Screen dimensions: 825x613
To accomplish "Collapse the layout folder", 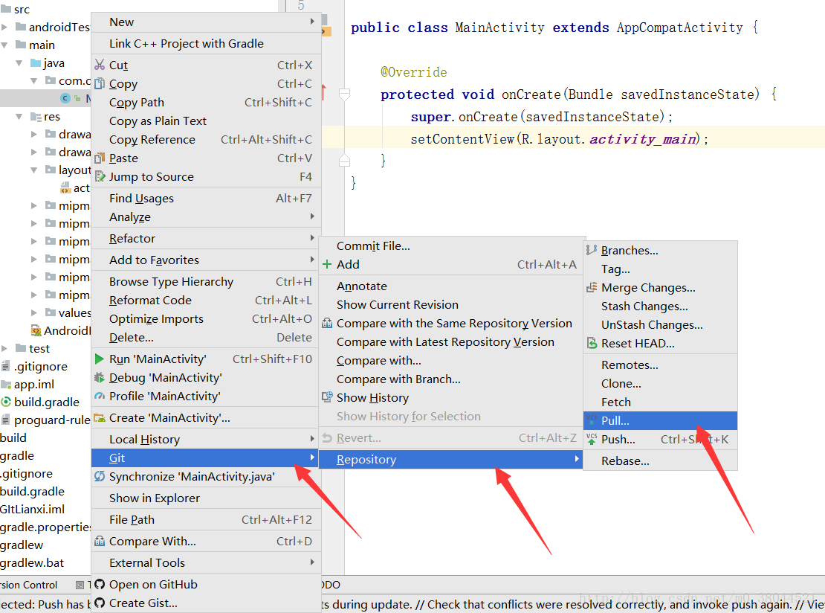I will [x=34, y=170].
